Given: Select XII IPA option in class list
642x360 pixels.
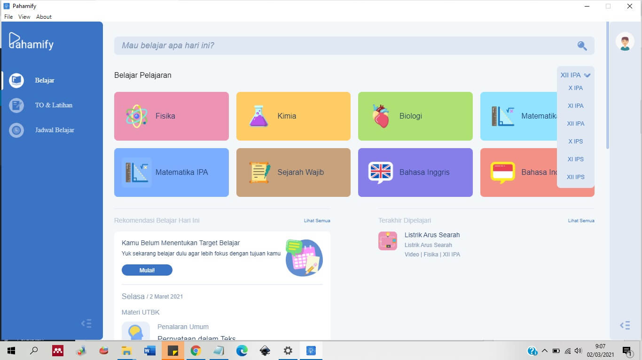Looking at the screenshot, I should coord(575,123).
